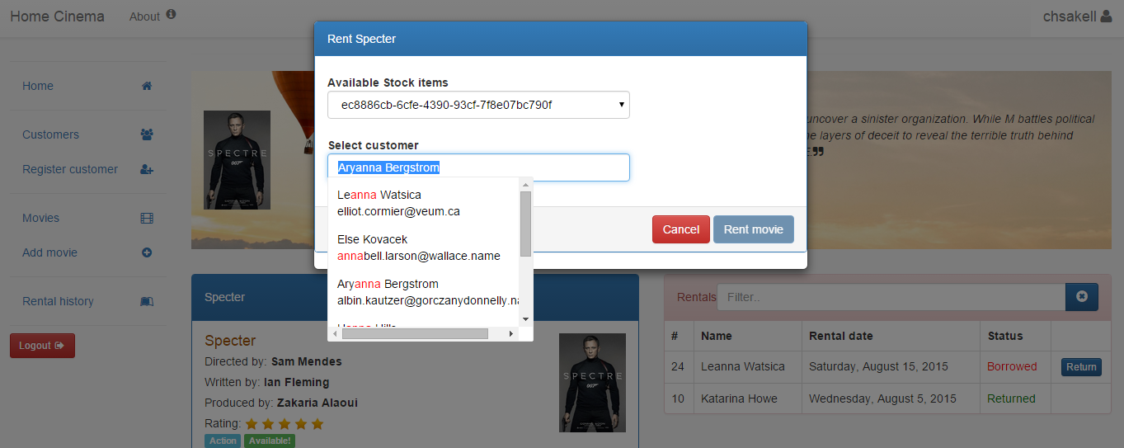Image resolution: width=1124 pixels, height=448 pixels.
Task: Click the user icon beside chsakell
Action: [x=1106, y=17]
